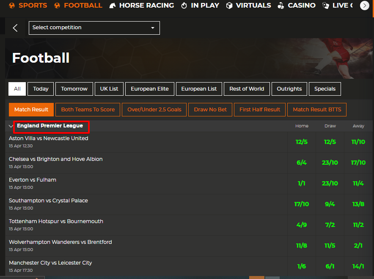Select the Match Result market
Image resolution: width=374 pixels, height=279 pixels.
click(31, 110)
